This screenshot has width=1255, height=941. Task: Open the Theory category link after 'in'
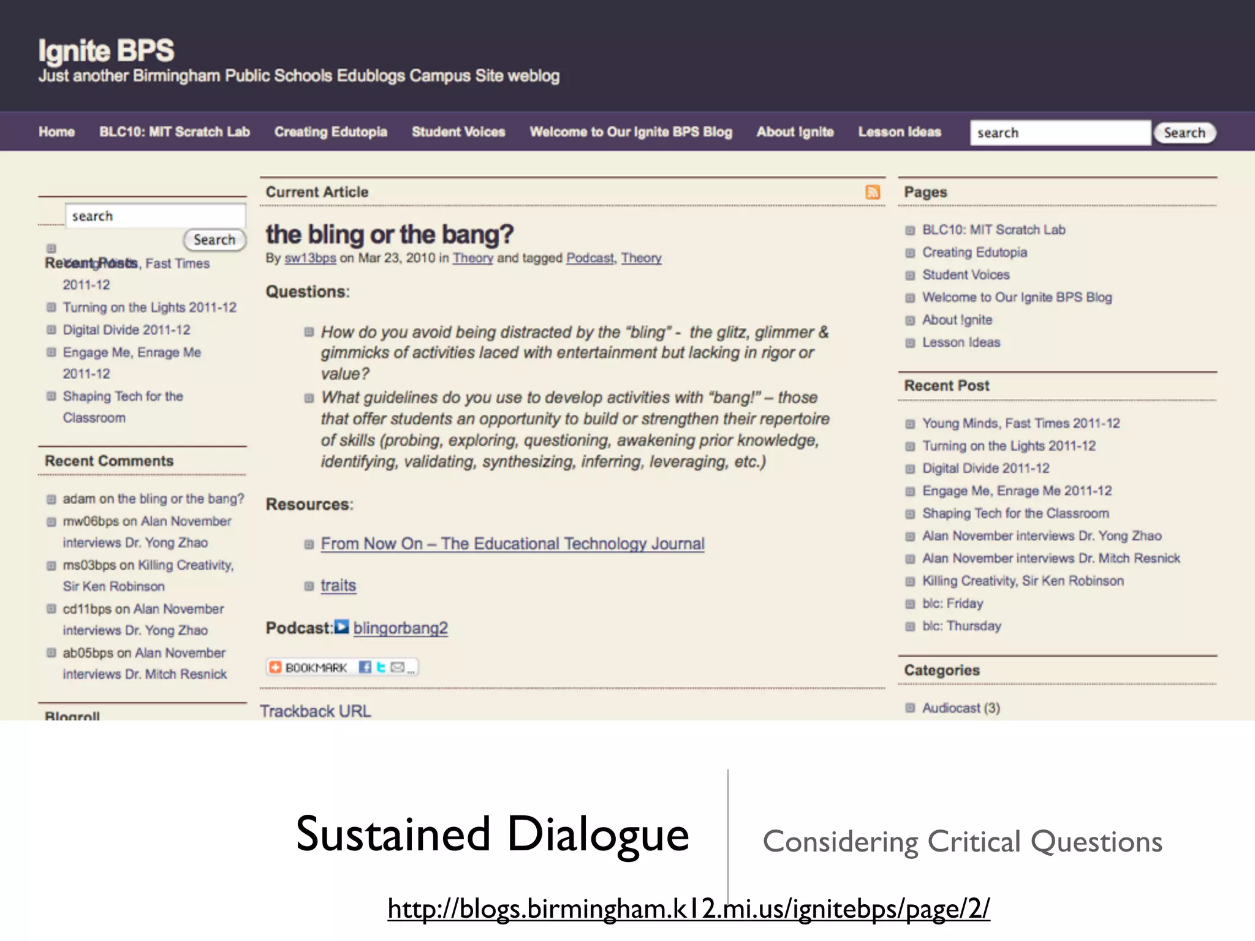pyautogui.click(x=472, y=258)
